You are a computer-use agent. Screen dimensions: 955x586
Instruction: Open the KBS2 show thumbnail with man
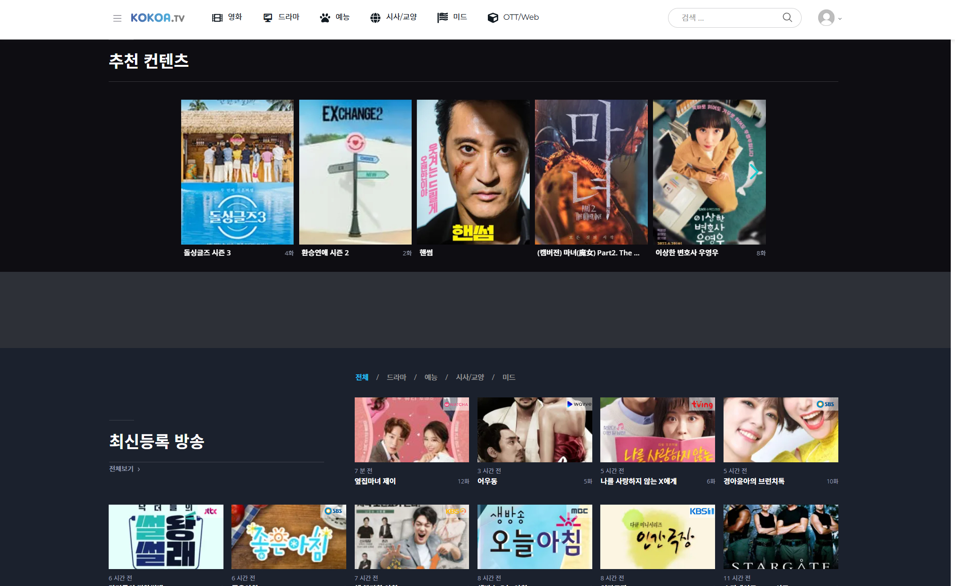click(412, 537)
